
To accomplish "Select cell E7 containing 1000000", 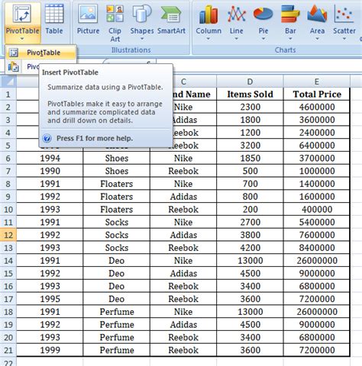I will (x=317, y=171).
